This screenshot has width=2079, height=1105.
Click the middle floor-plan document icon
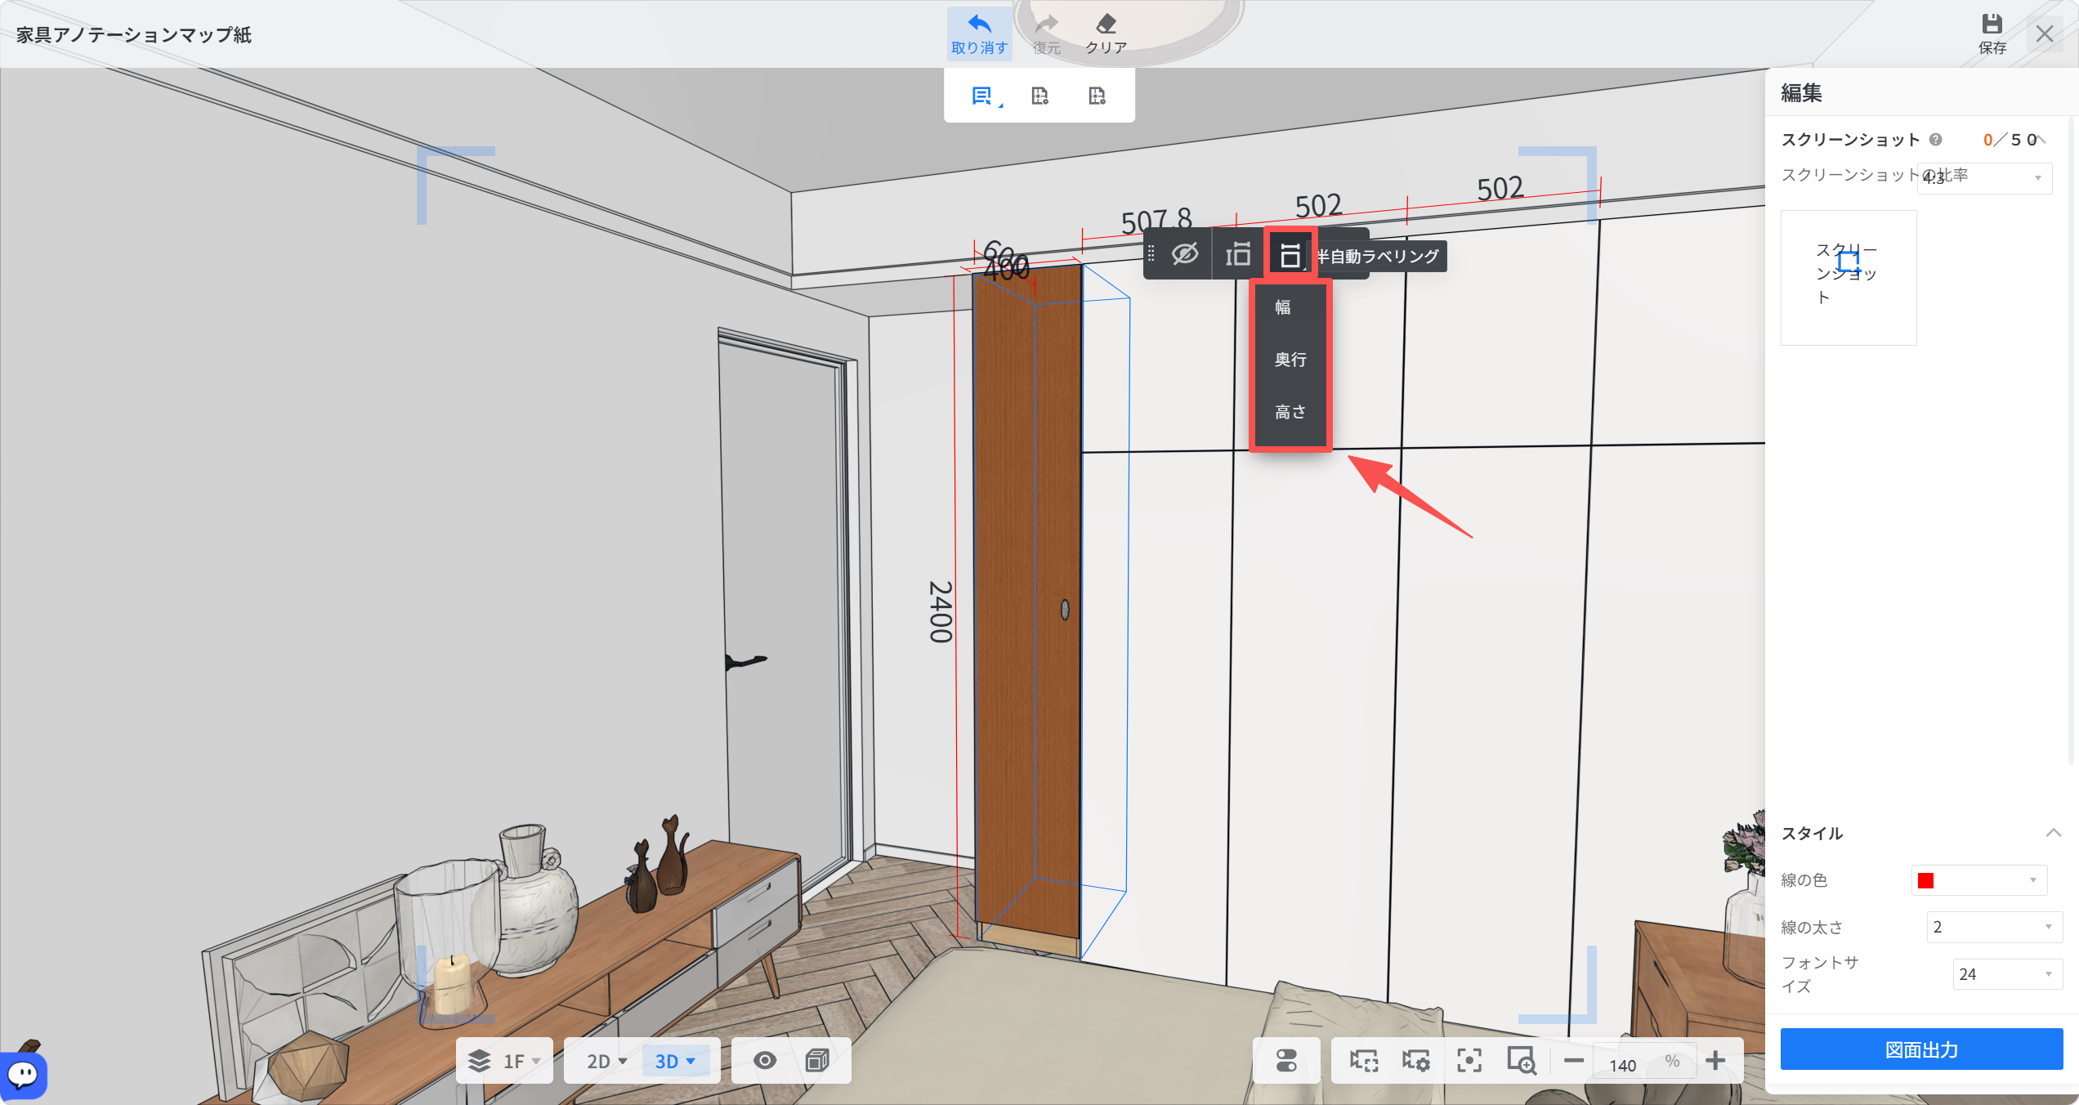(x=1039, y=96)
